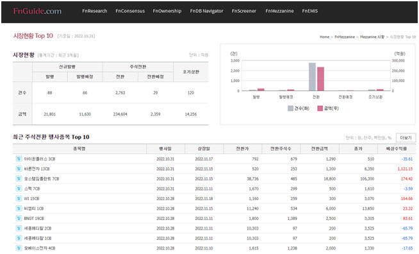
Task: Click the 종목명 column header
Action: click(79, 149)
